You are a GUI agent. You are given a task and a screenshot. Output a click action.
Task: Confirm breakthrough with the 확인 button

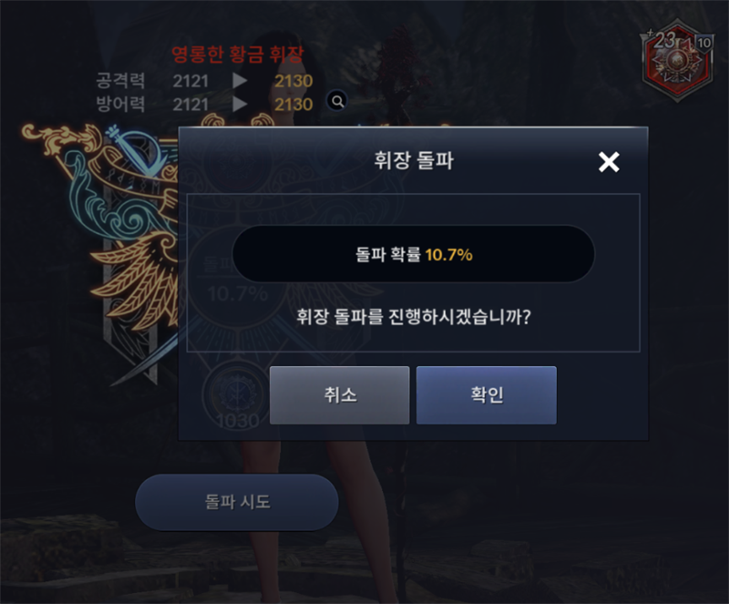(x=487, y=395)
